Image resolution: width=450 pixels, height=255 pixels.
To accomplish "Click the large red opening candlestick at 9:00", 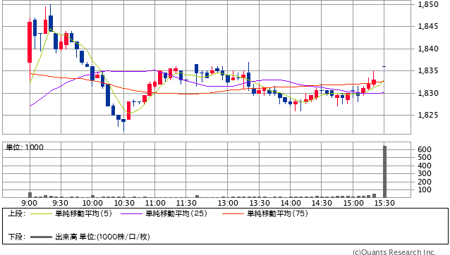I will tap(30, 42).
